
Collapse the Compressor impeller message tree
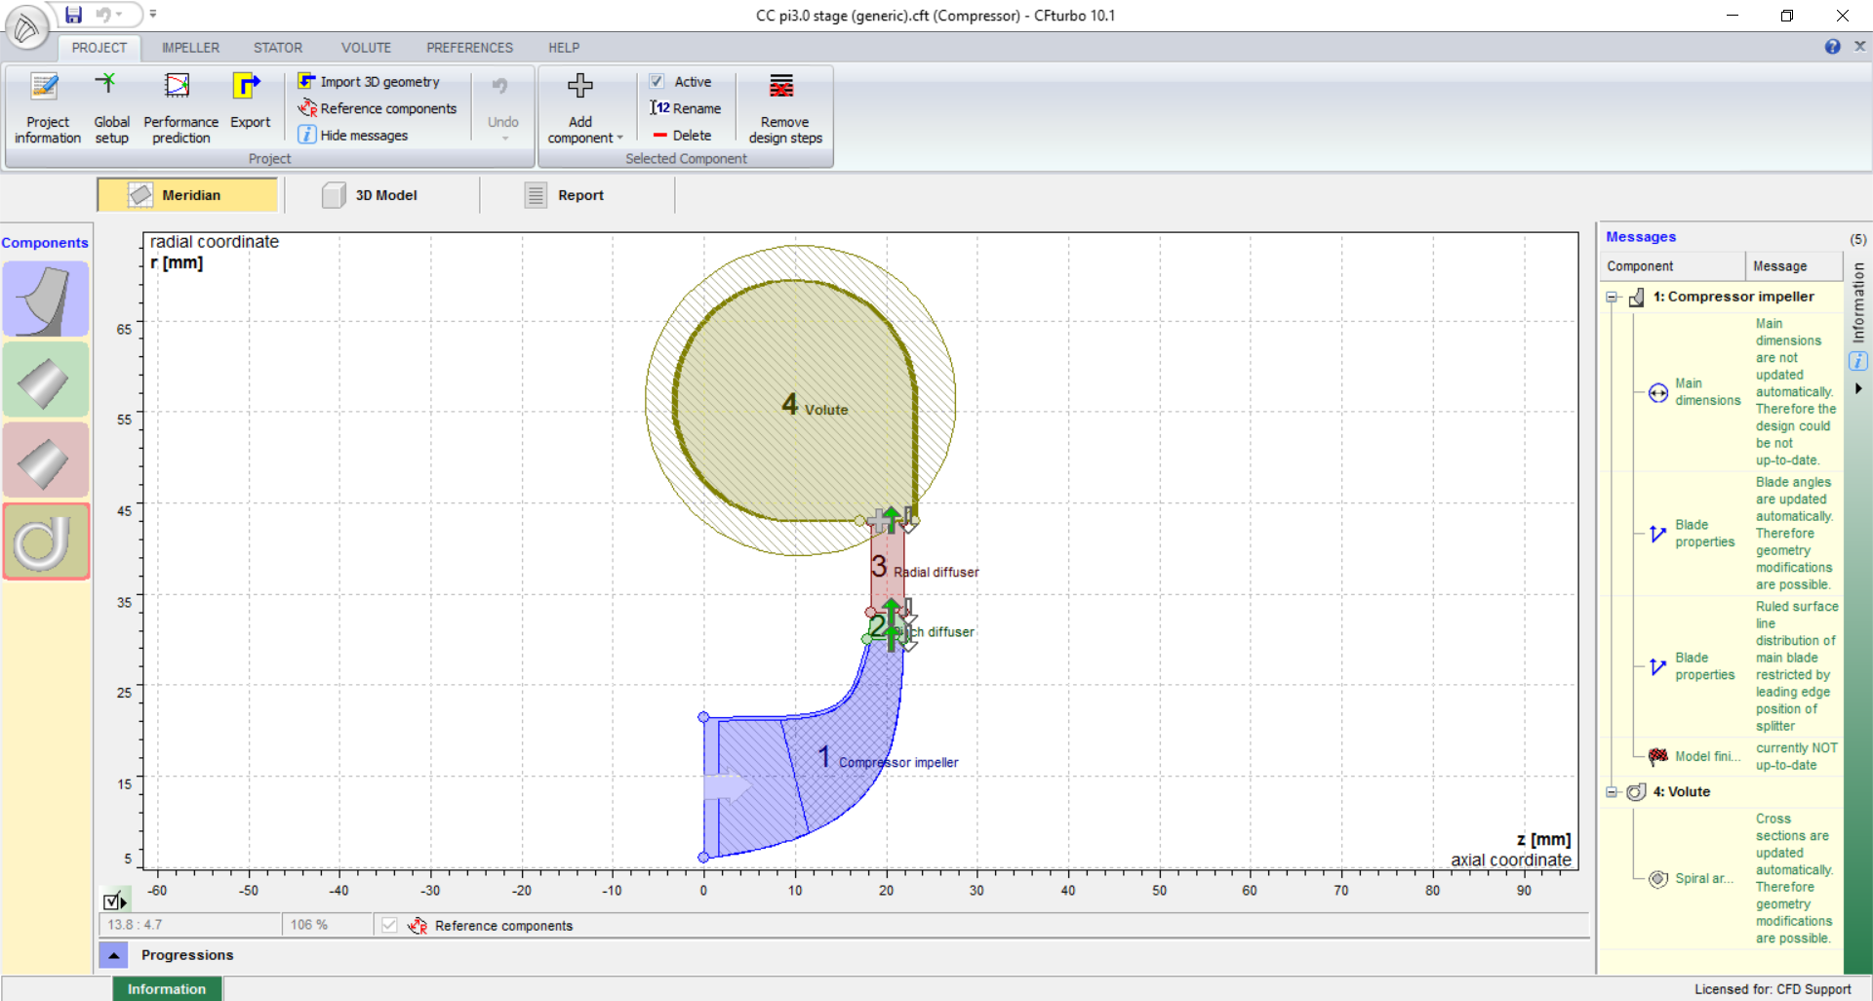1612,297
